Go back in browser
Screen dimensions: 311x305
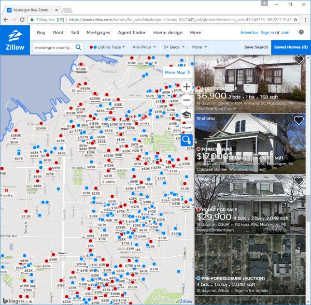(x=6, y=20)
